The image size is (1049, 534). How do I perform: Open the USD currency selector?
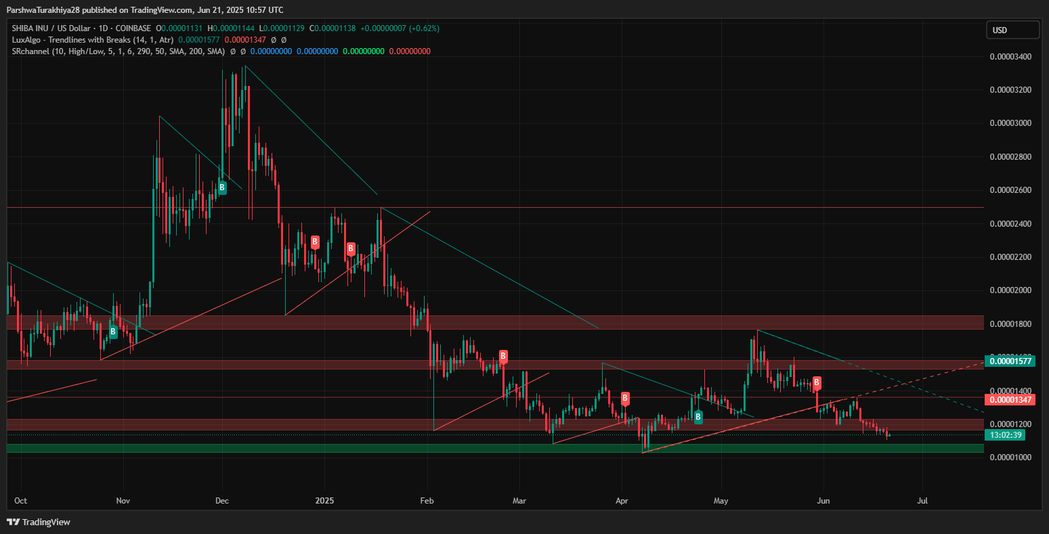pos(1012,30)
